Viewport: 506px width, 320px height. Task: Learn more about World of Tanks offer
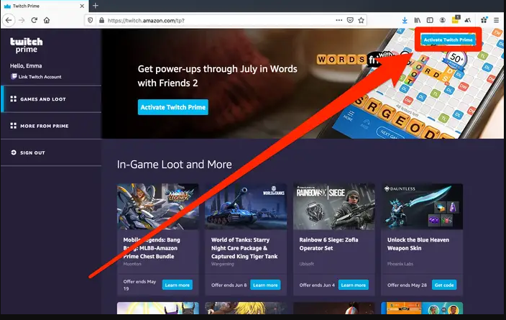pyautogui.click(x=265, y=285)
